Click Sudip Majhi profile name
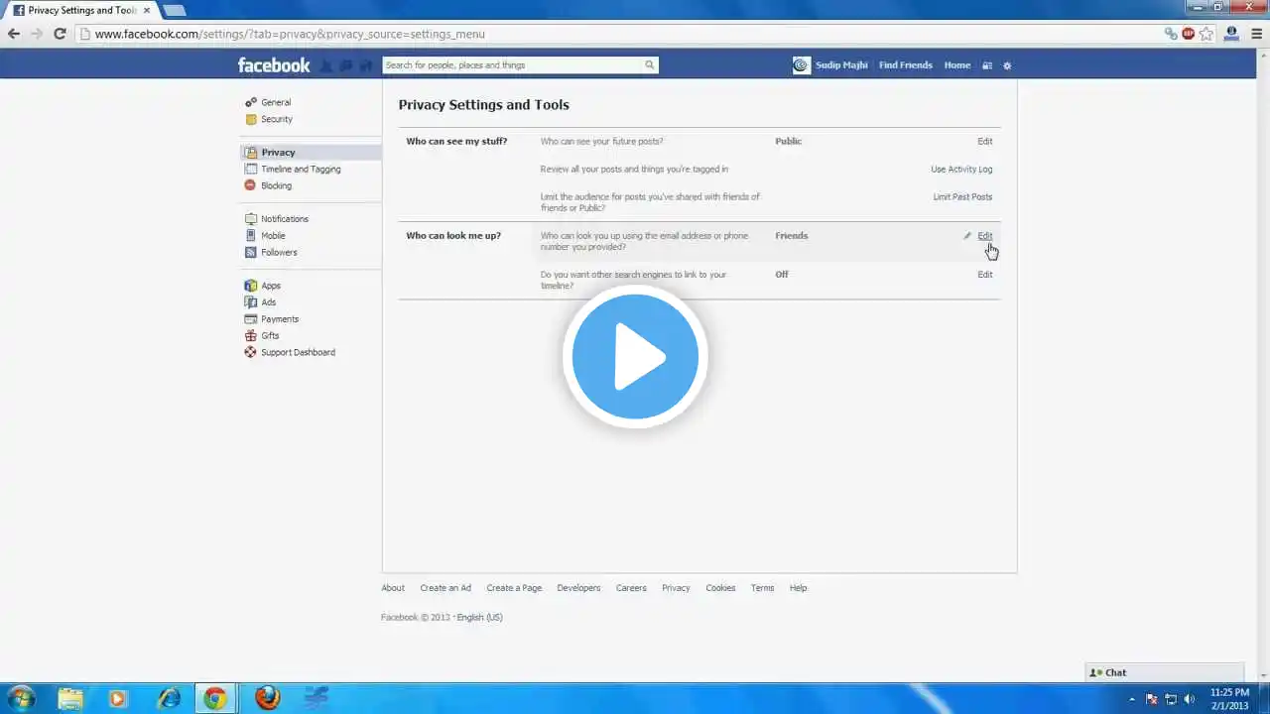Viewport: 1270px width, 714px height. pyautogui.click(x=841, y=65)
